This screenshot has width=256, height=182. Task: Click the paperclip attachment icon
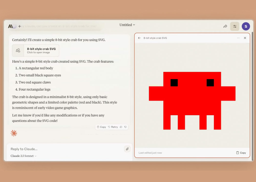click(x=127, y=149)
